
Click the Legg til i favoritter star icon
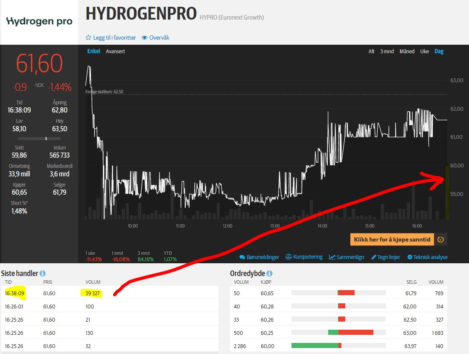[x=88, y=37]
